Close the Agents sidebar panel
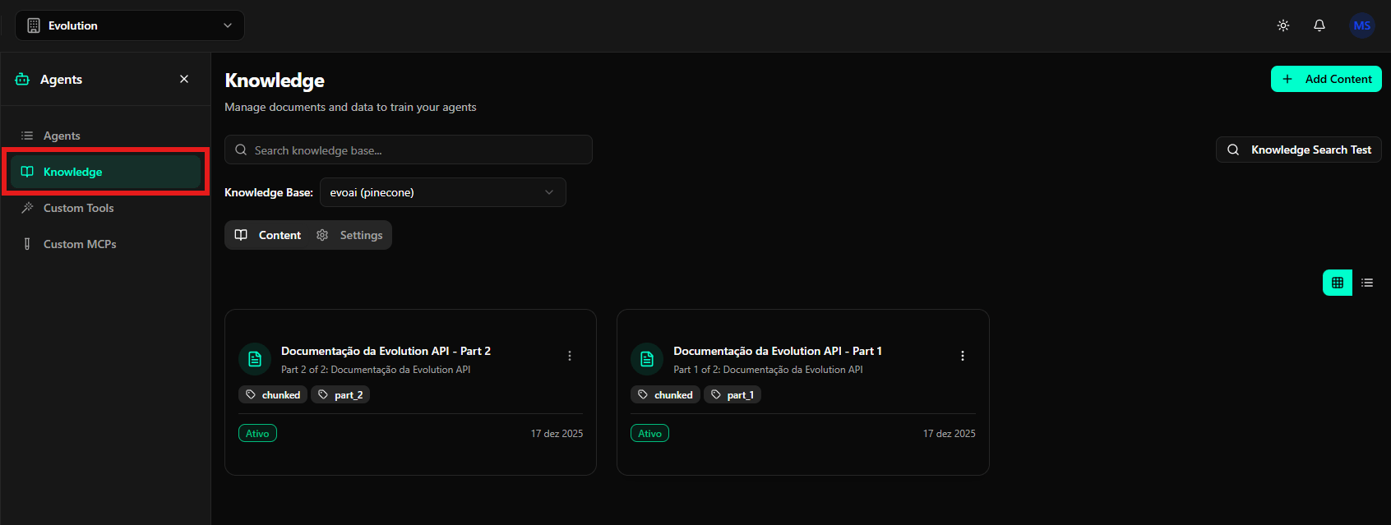This screenshot has height=525, width=1391. [x=184, y=79]
